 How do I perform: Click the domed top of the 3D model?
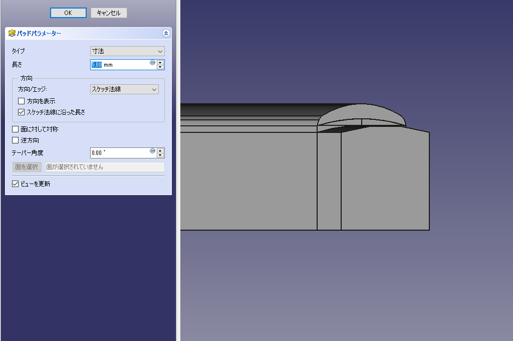click(361, 113)
